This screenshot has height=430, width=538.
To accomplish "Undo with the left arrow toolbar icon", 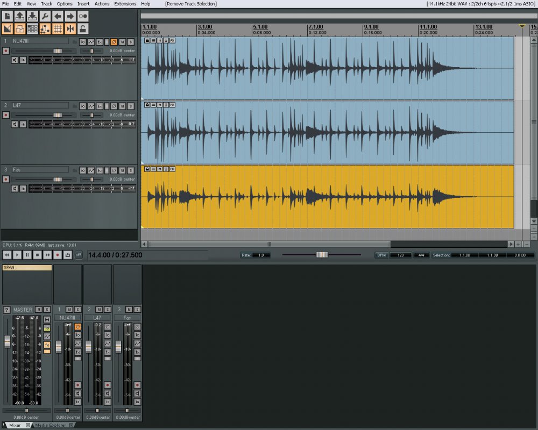I will click(x=58, y=16).
